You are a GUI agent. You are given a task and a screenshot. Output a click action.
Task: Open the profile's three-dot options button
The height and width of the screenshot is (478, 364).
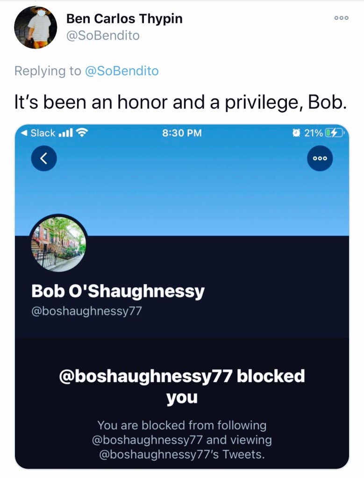point(320,158)
